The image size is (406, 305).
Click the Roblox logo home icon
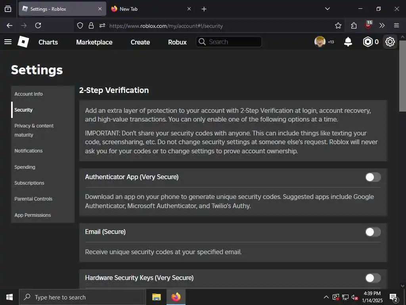click(x=23, y=42)
